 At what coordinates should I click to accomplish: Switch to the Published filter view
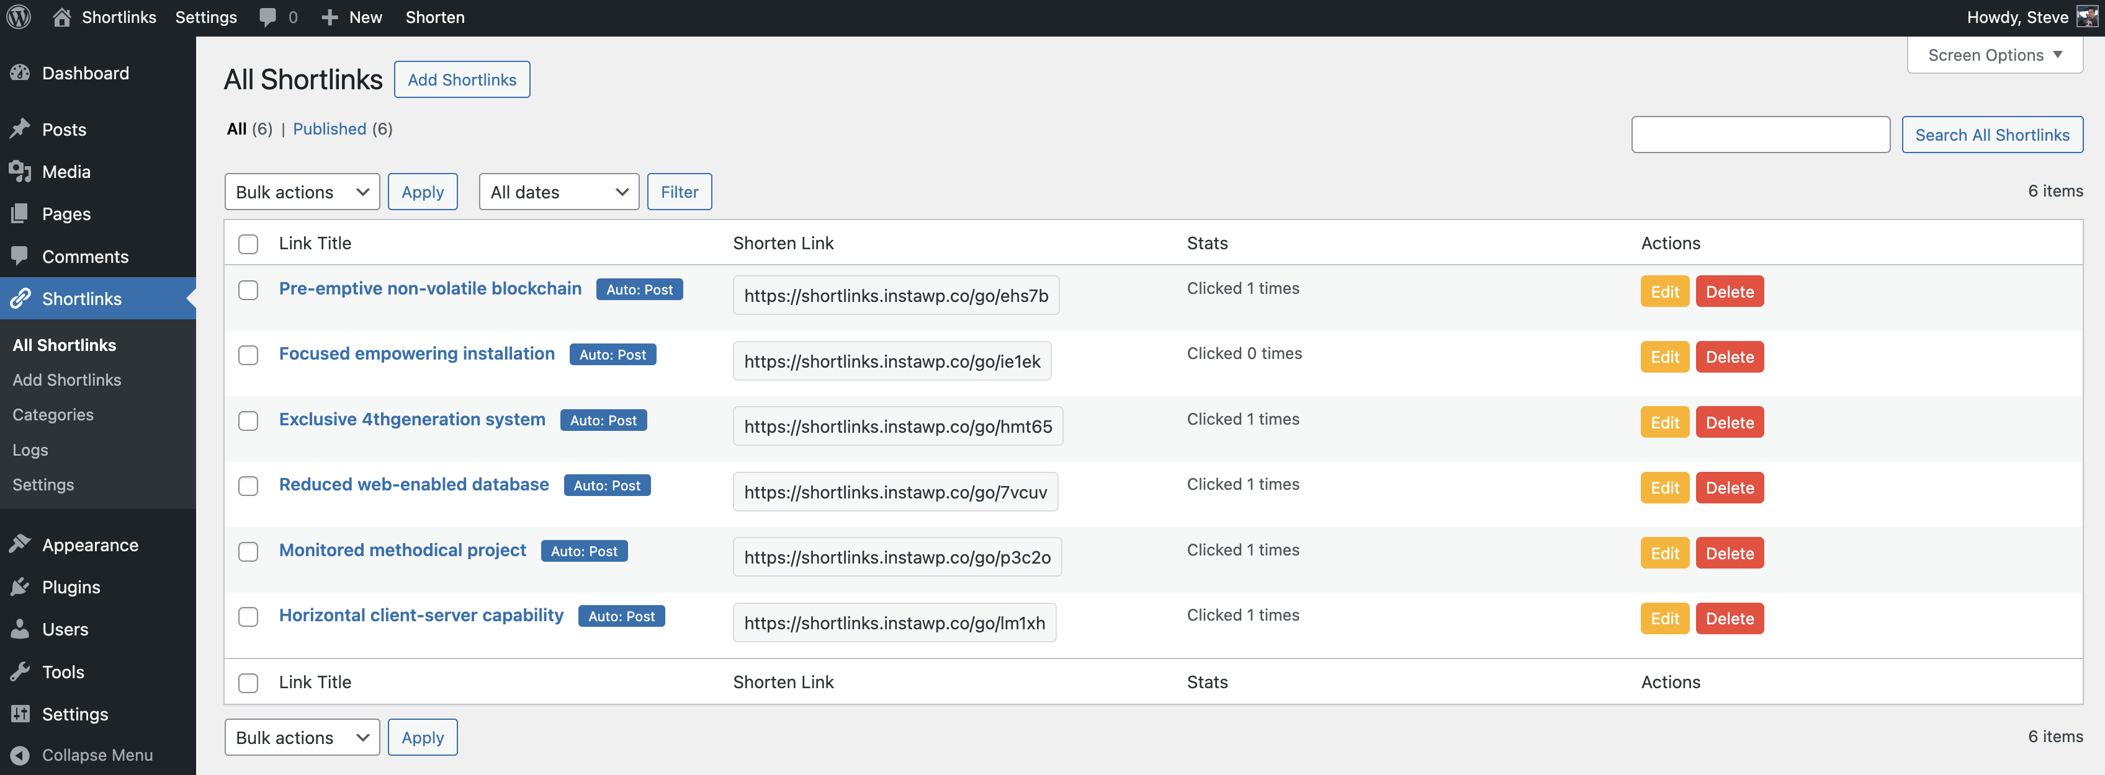330,128
